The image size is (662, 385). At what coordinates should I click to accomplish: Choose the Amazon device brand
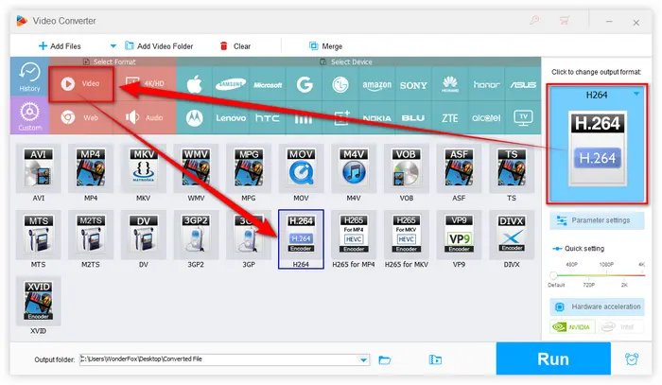[x=376, y=84]
